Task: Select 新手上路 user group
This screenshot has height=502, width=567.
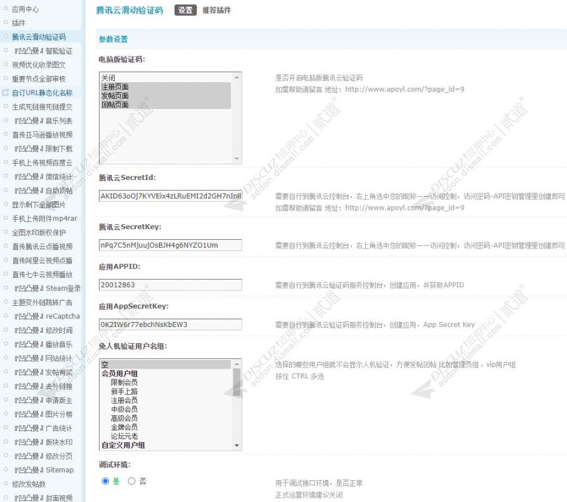Action: (x=124, y=391)
